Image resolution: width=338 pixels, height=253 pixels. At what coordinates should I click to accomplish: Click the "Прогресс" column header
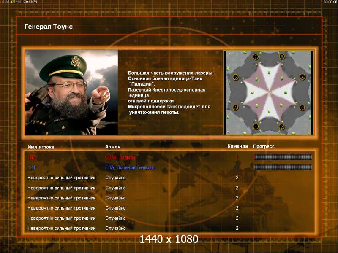[264, 146]
